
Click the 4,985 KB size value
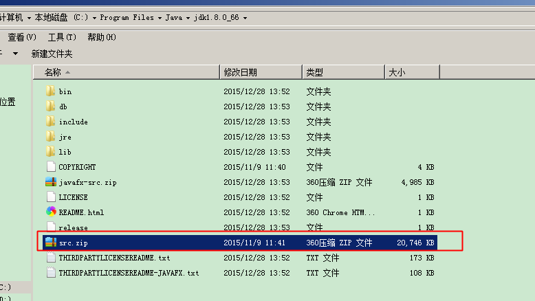pyautogui.click(x=417, y=182)
